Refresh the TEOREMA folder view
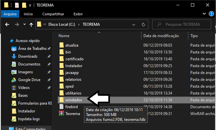The height and width of the screenshot is (130, 216). 143,24
